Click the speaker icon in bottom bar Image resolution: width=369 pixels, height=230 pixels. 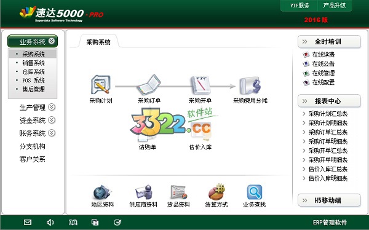pyautogui.click(x=50, y=222)
